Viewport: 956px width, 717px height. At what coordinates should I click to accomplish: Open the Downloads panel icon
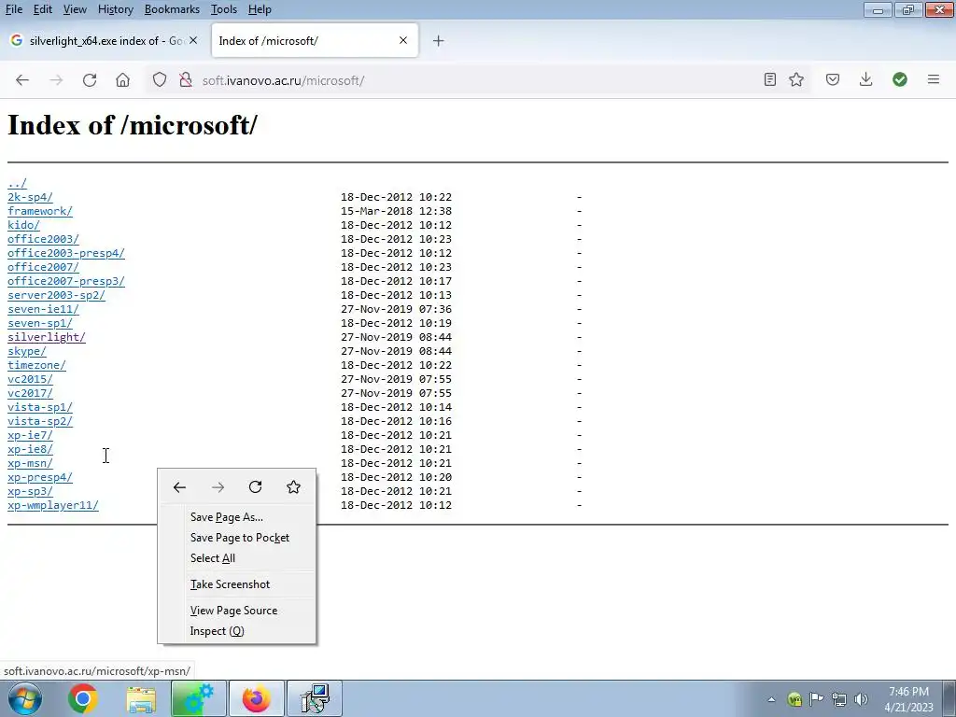click(865, 80)
